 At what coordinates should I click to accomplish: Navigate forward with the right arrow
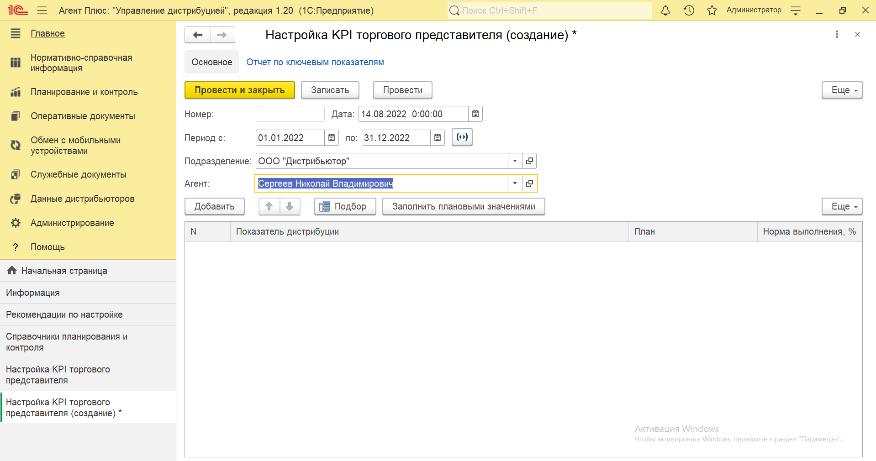222,35
